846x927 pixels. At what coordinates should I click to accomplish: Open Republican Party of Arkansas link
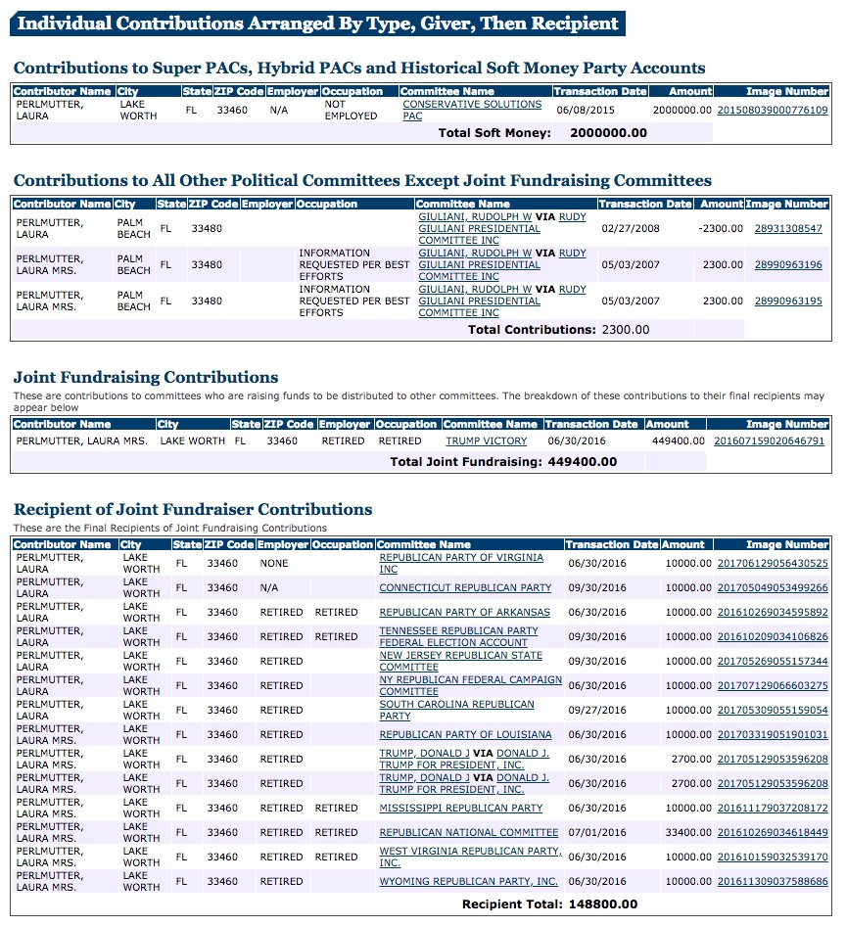click(x=465, y=613)
